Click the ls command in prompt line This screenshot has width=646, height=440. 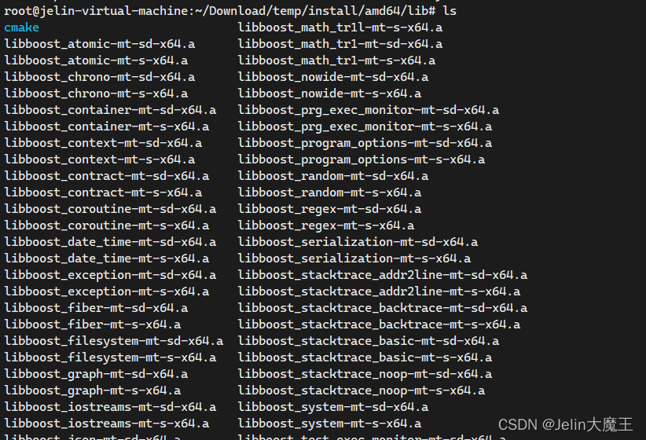tap(450, 11)
